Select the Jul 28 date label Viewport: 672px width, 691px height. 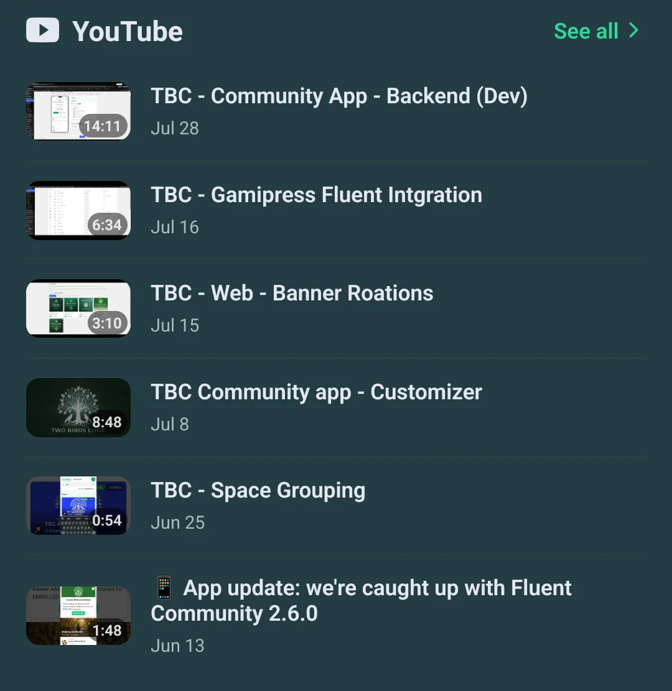click(175, 128)
